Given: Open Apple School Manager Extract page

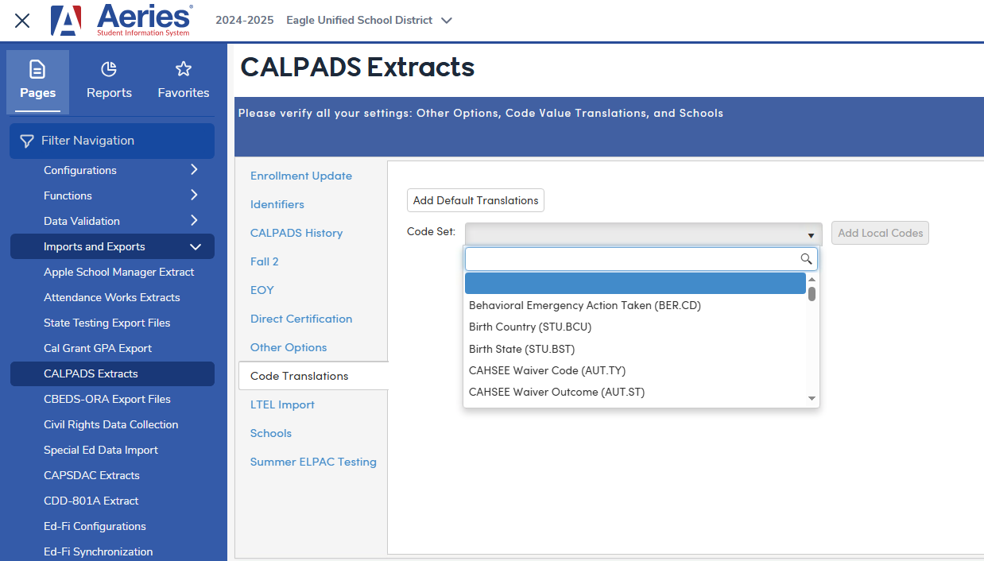Looking at the screenshot, I should tap(118, 272).
